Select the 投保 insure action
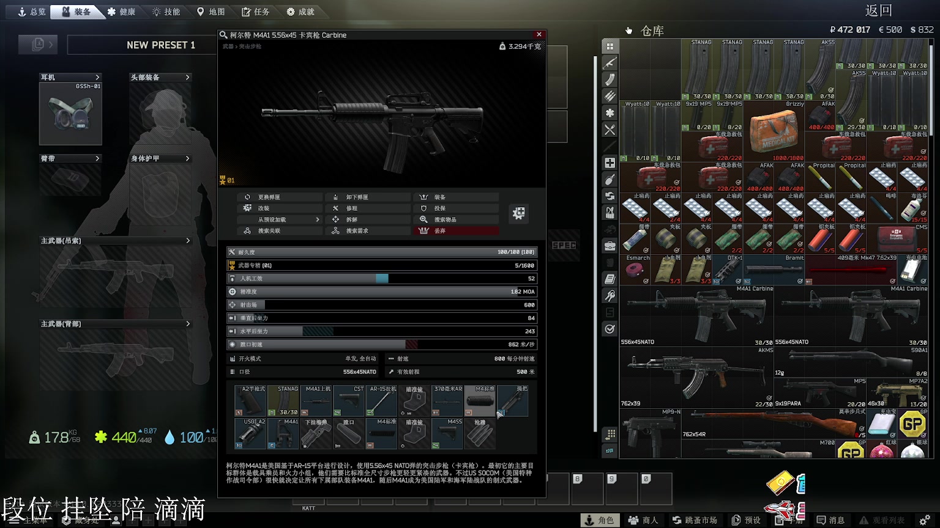Viewport: 940px width, 528px height. coord(456,208)
